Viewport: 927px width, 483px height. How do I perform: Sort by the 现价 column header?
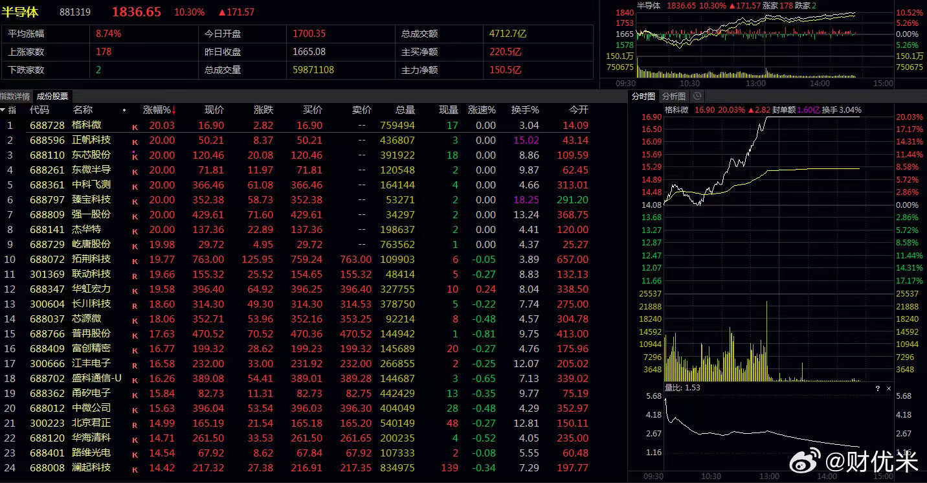pyautogui.click(x=214, y=110)
